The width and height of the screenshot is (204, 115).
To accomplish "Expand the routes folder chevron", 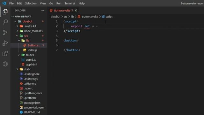I will (x=19, y=55).
